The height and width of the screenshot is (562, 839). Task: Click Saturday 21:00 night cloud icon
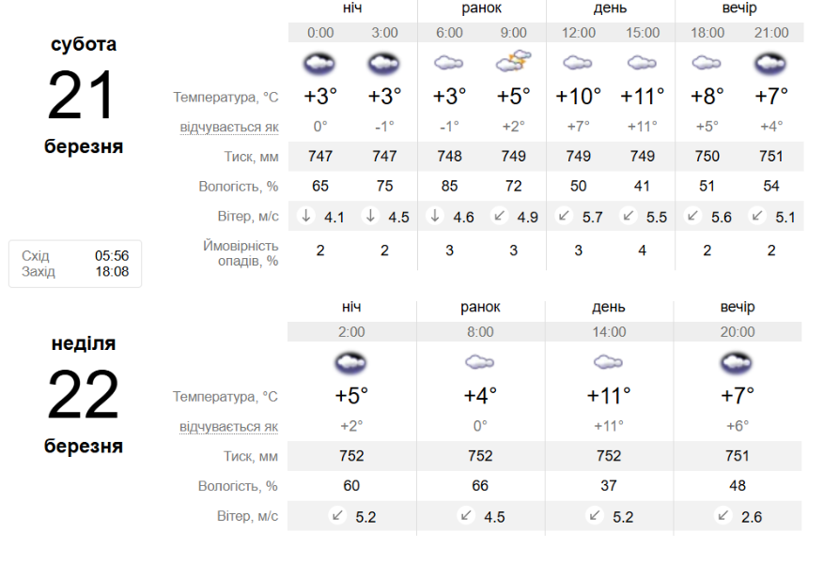pos(771,64)
